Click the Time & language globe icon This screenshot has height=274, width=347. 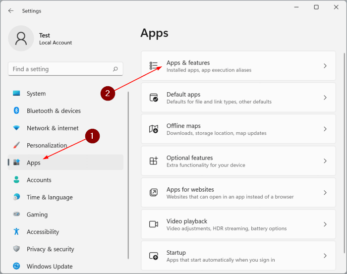pos(16,197)
